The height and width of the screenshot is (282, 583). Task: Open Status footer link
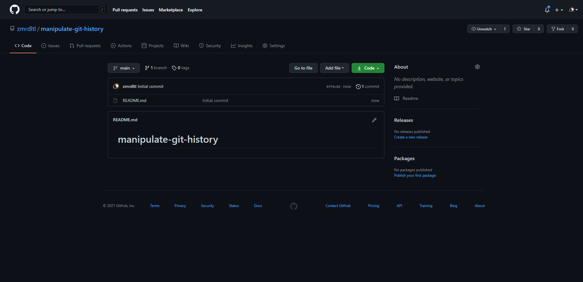click(x=234, y=206)
